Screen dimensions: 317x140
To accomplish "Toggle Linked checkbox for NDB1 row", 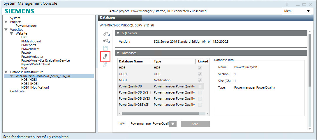I will [x=200, y=80].
